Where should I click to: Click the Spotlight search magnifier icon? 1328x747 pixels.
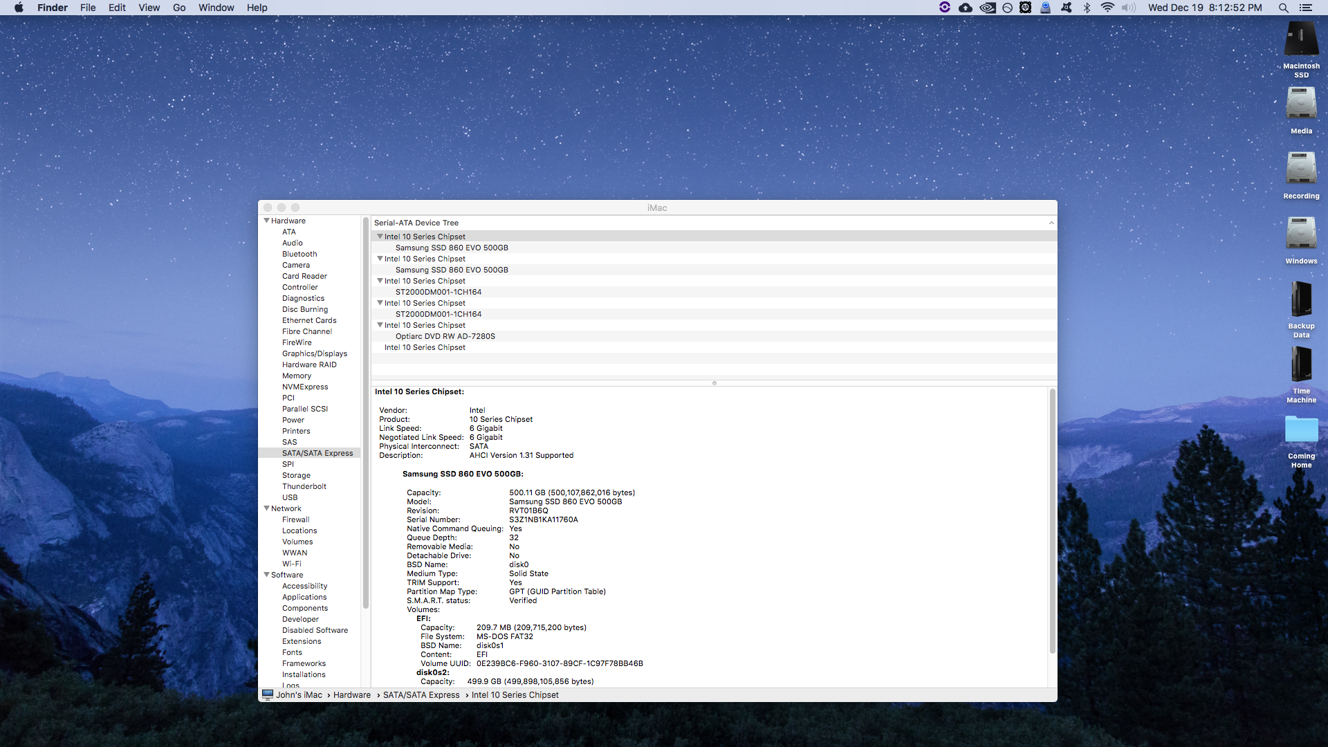[x=1283, y=8]
